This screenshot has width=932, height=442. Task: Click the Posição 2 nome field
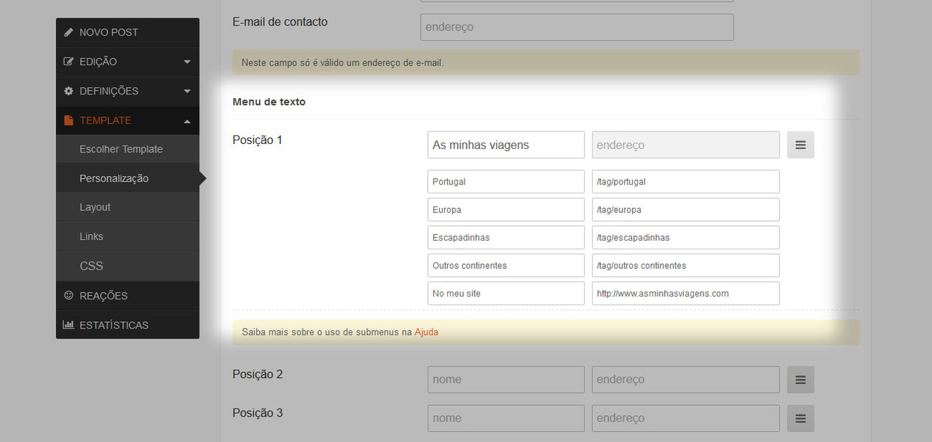click(506, 379)
